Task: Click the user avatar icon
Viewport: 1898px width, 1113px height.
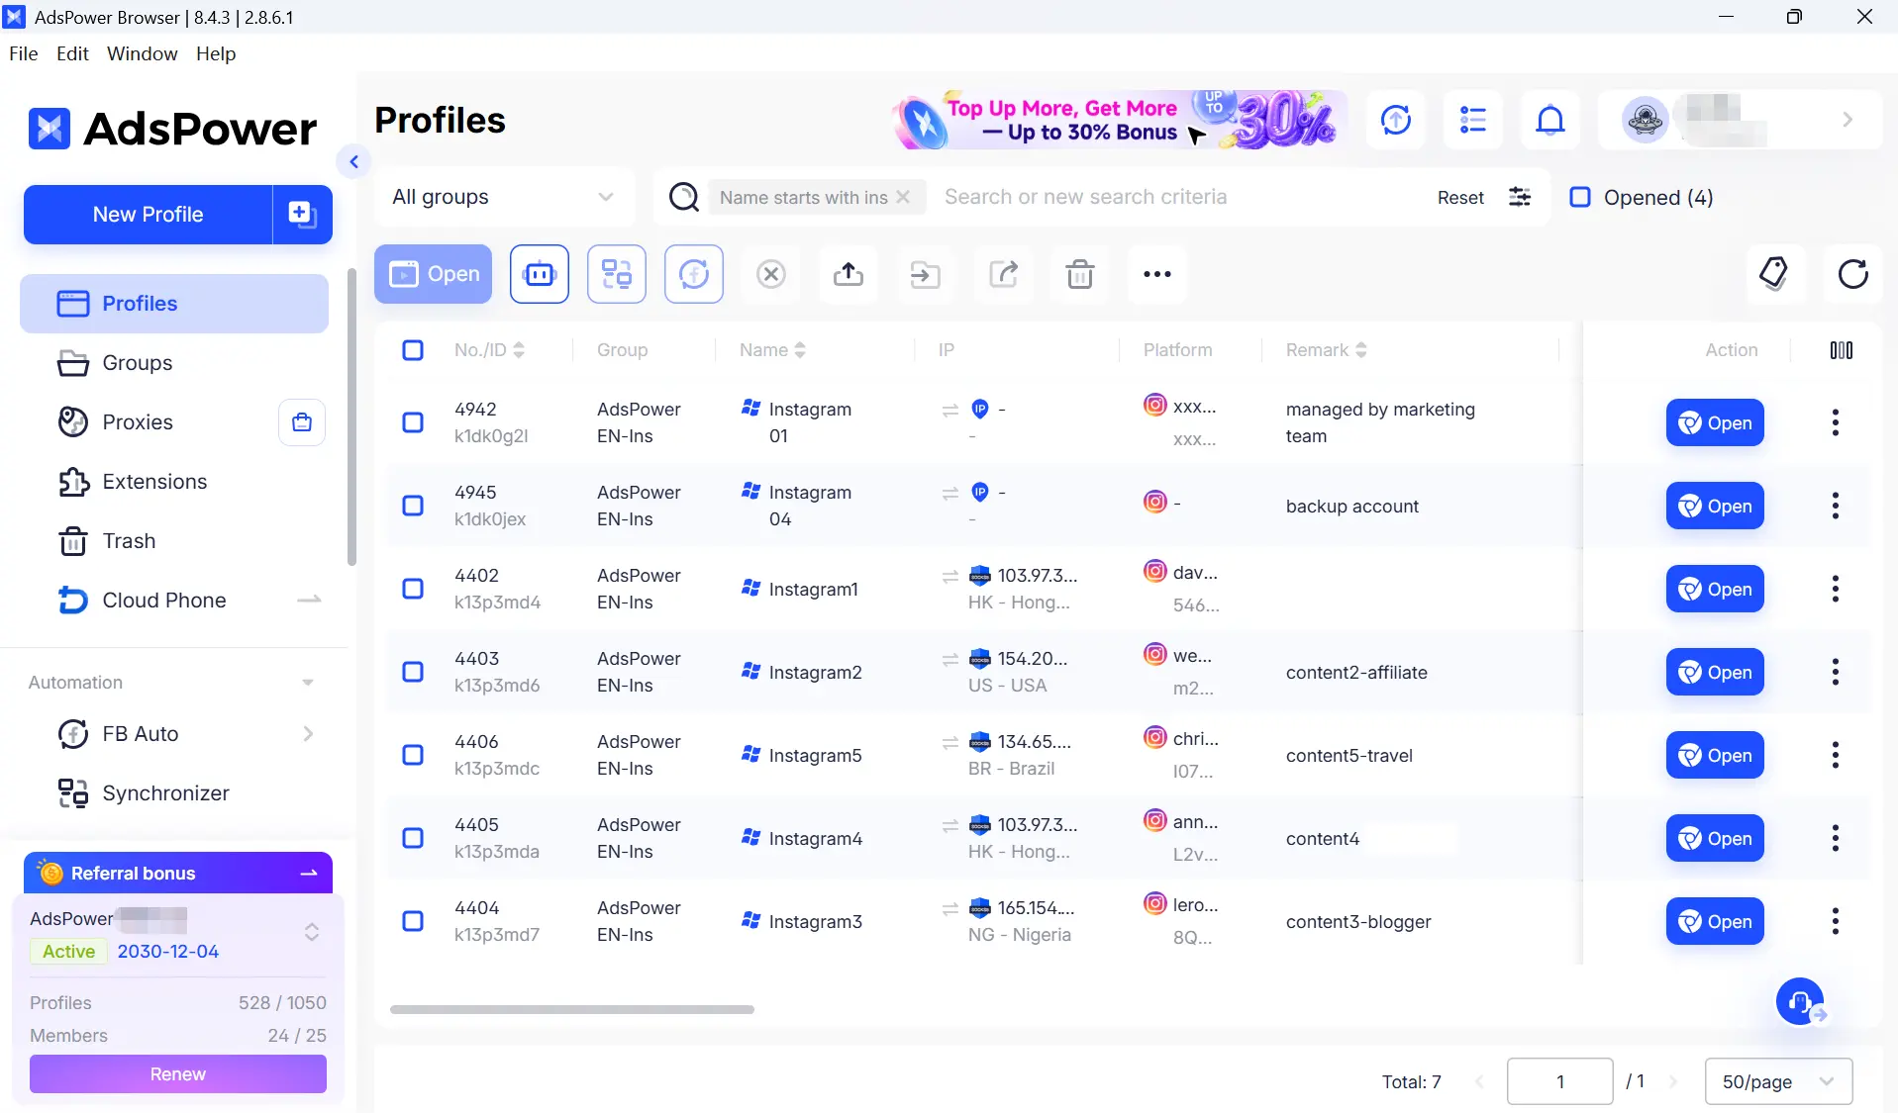Action: click(1646, 120)
